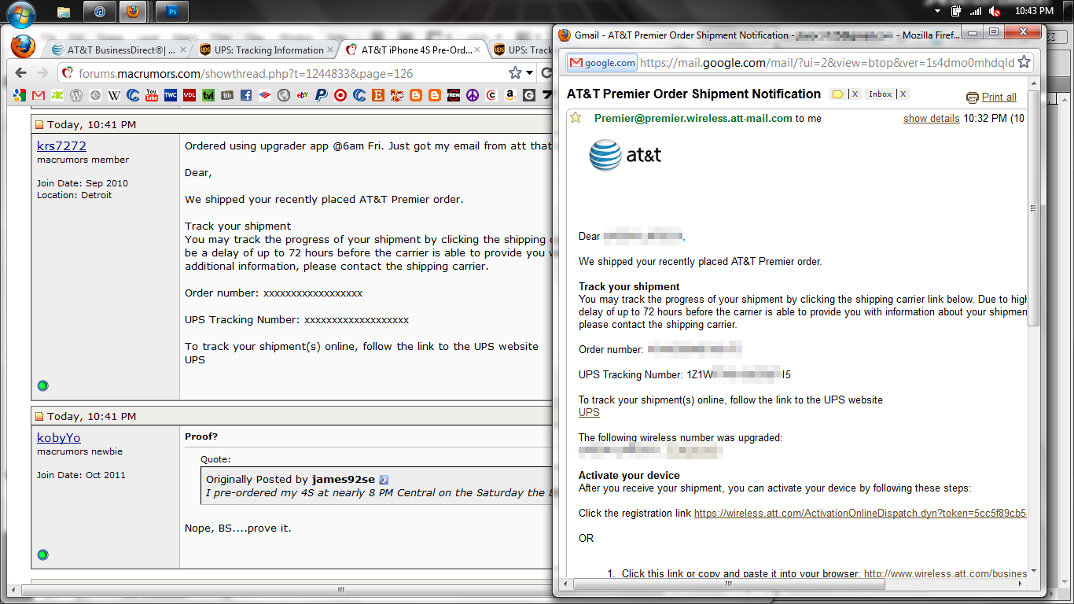Open the Facebook bookmark icon
The height and width of the screenshot is (604, 1074).
[246, 95]
